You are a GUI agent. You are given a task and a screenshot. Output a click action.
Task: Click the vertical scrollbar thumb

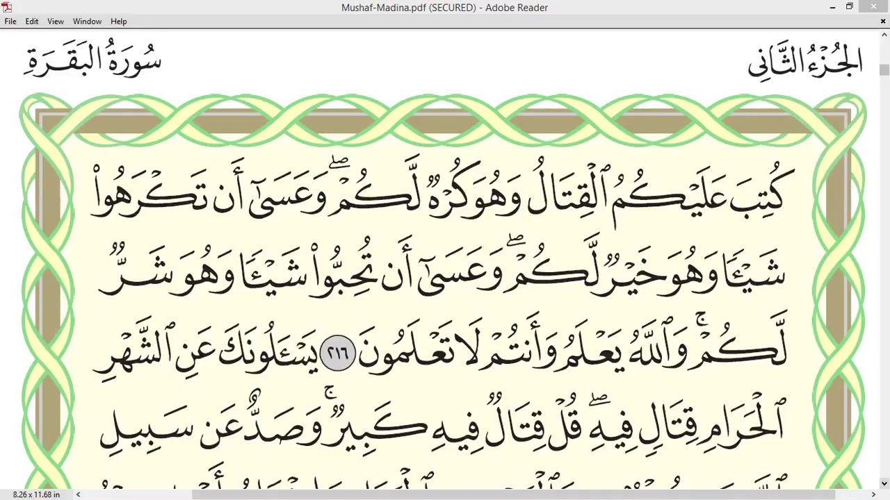click(884, 70)
